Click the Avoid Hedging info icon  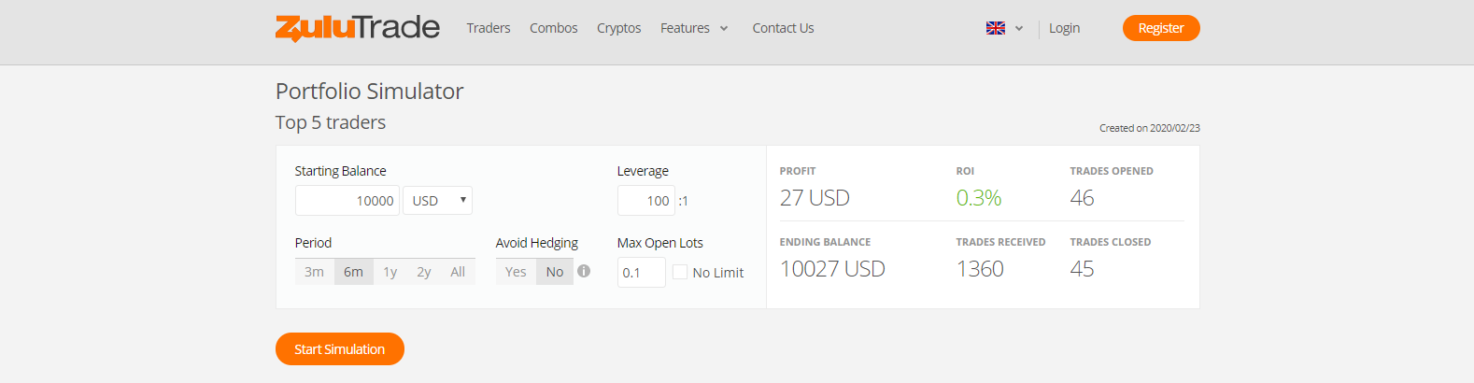click(x=584, y=271)
